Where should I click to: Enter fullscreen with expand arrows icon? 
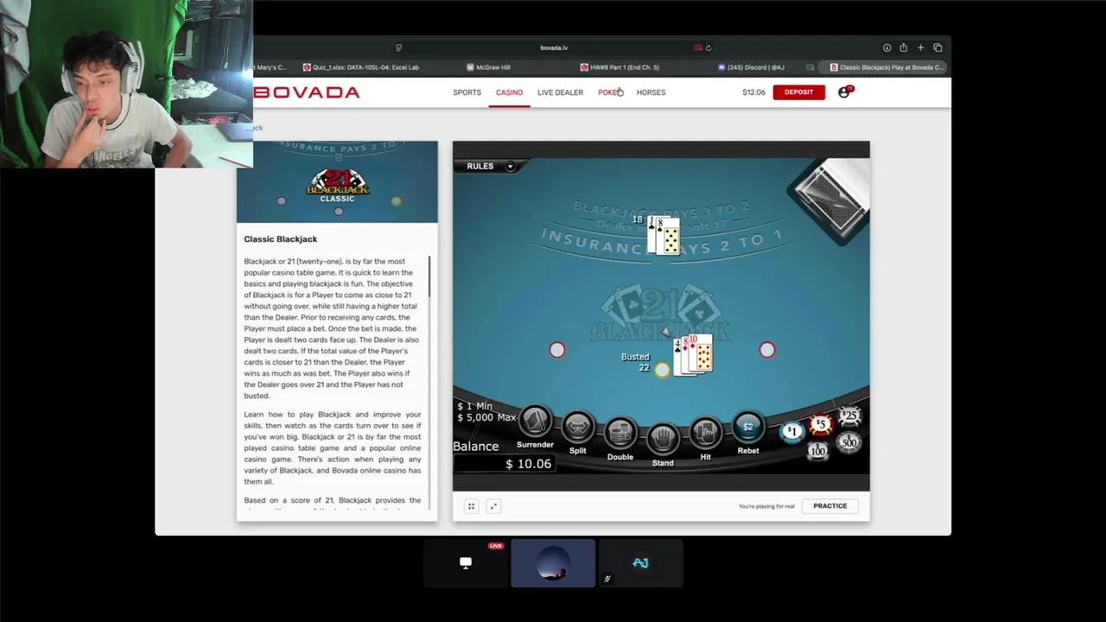click(x=493, y=506)
